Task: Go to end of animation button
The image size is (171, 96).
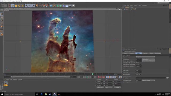Action: coord(95,77)
